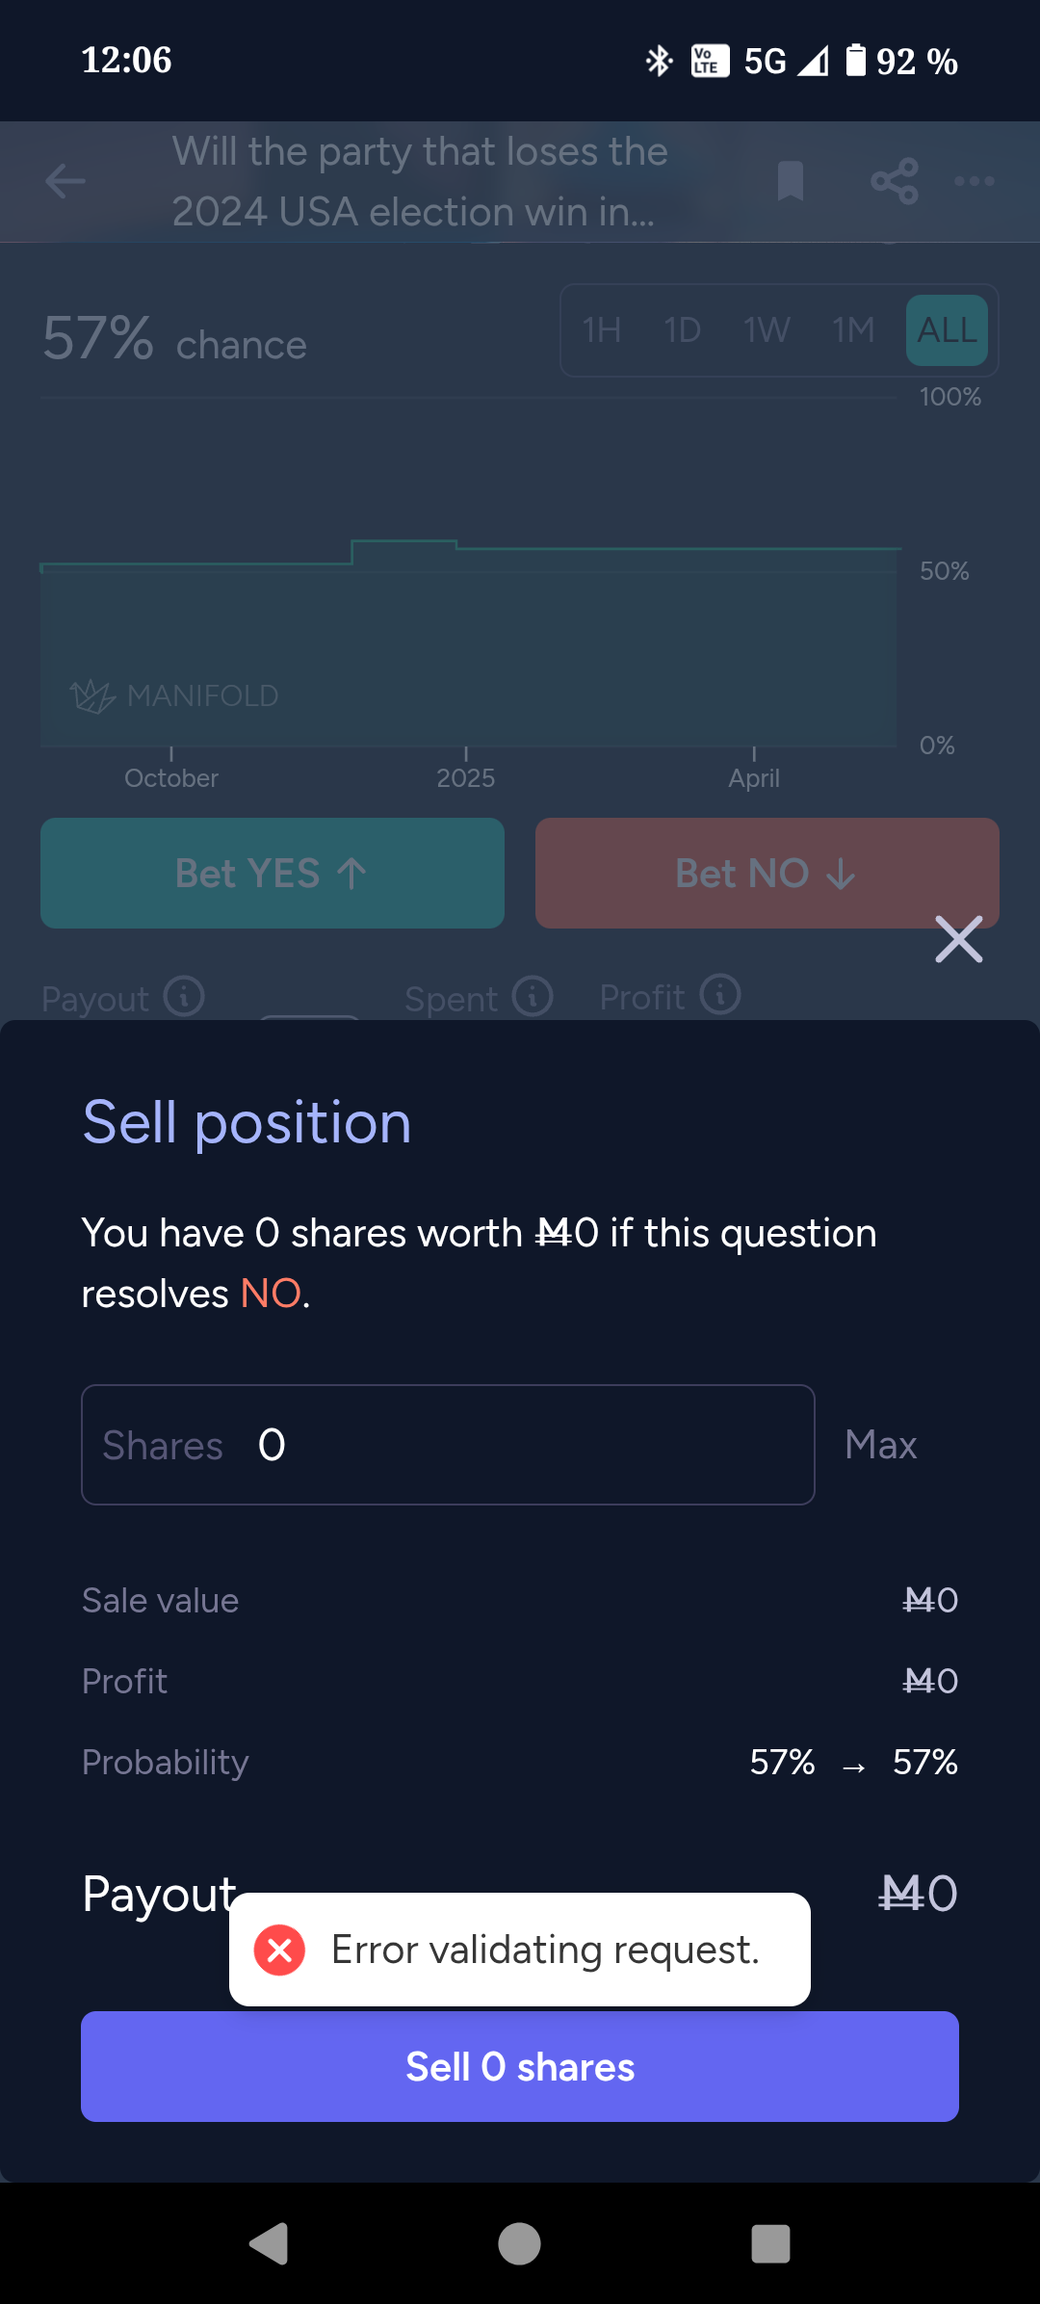
Task: Tap the Bet NO button
Action: click(767, 873)
